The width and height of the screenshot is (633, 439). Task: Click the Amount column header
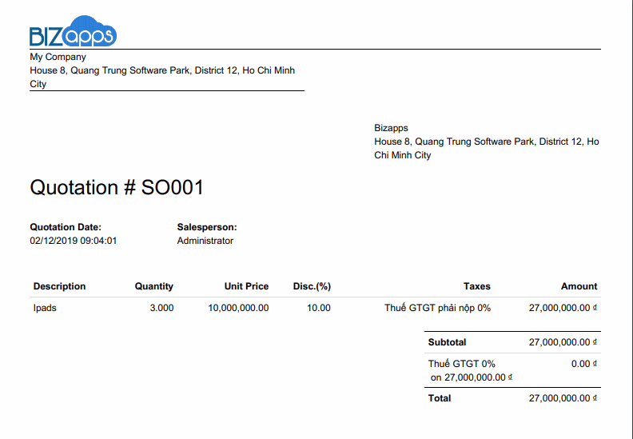[579, 286]
